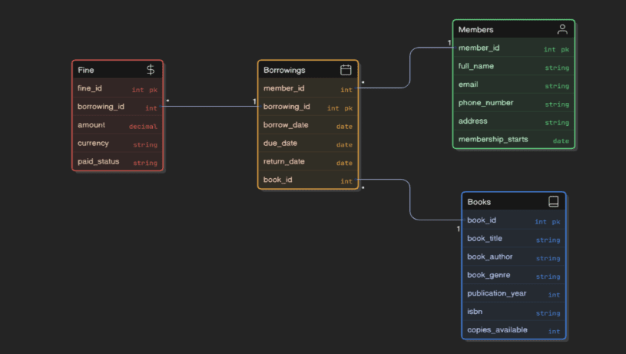Select the isbn field in Books
The image size is (626, 354).
pos(513,313)
